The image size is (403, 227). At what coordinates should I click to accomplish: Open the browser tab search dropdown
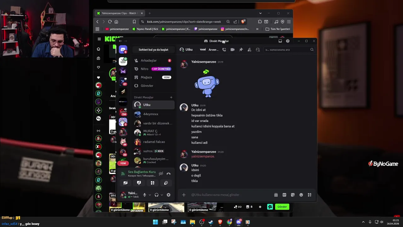tap(260, 13)
